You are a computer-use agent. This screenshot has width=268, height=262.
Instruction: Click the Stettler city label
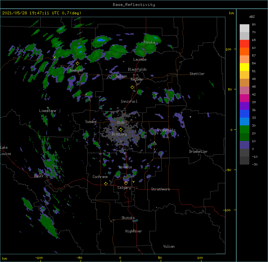coord(197,74)
